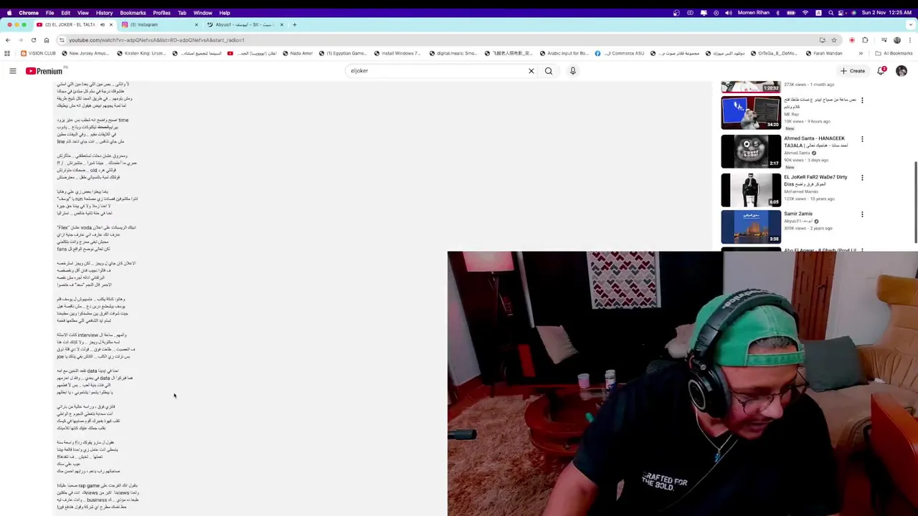Screen dimensions: 918x516
Task: Play the 1:20:32 video thumbnail
Action: pos(751,87)
